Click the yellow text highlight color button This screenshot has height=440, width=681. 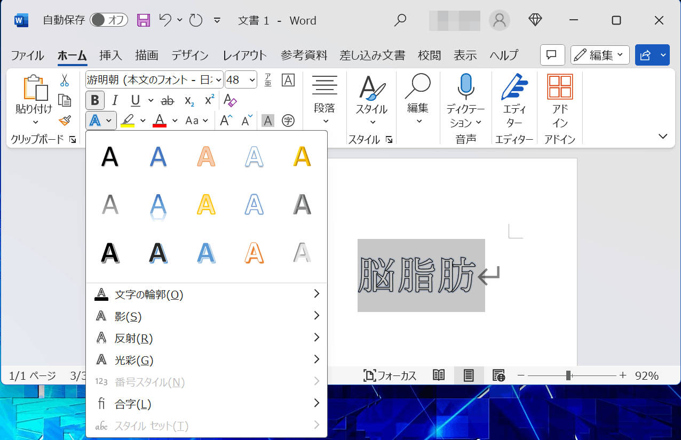pos(128,121)
